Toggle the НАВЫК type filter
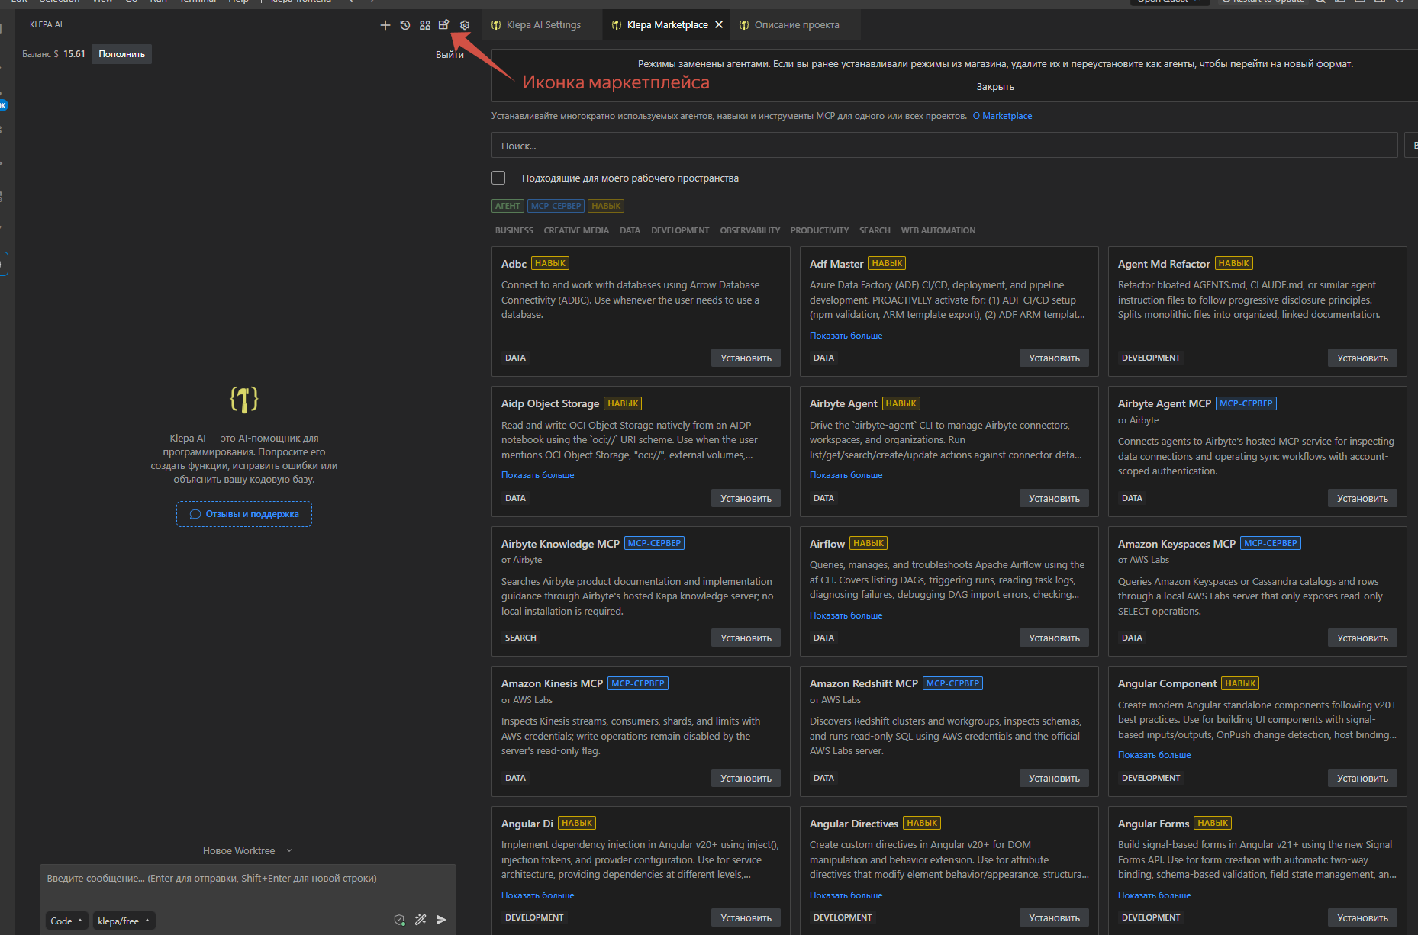This screenshot has height=935, width=1418. [x=606, y=206]
